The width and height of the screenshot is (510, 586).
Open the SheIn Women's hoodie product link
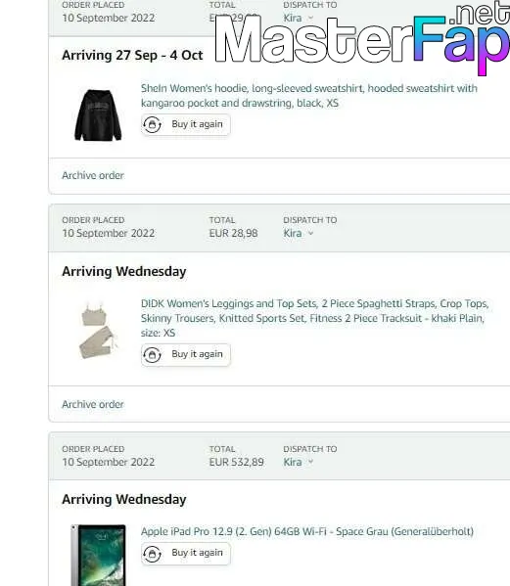[309, 96]
